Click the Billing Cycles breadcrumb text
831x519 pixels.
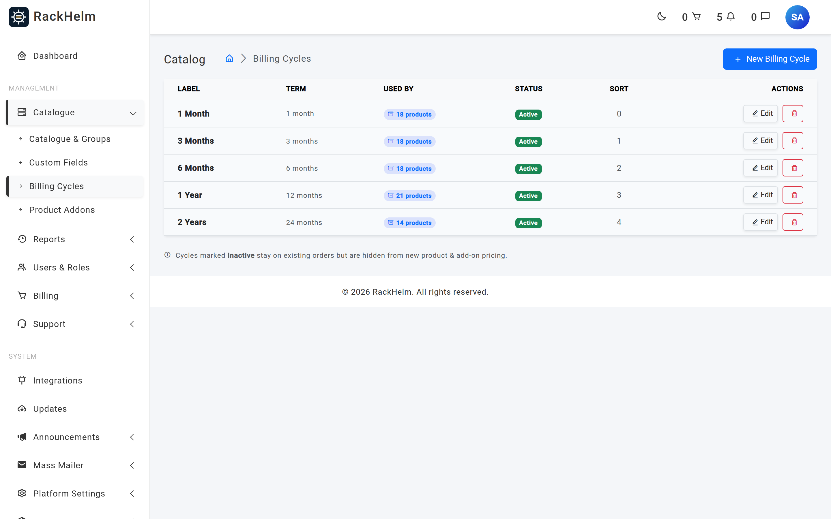(x=282, y=59)
